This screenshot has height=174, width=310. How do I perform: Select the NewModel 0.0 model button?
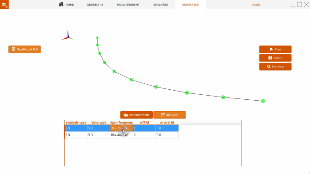[x=25, y=49]
